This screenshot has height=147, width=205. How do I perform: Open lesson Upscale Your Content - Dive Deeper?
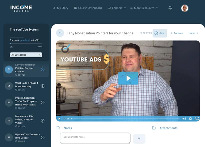pyautogui.click(x=27, y=136)
